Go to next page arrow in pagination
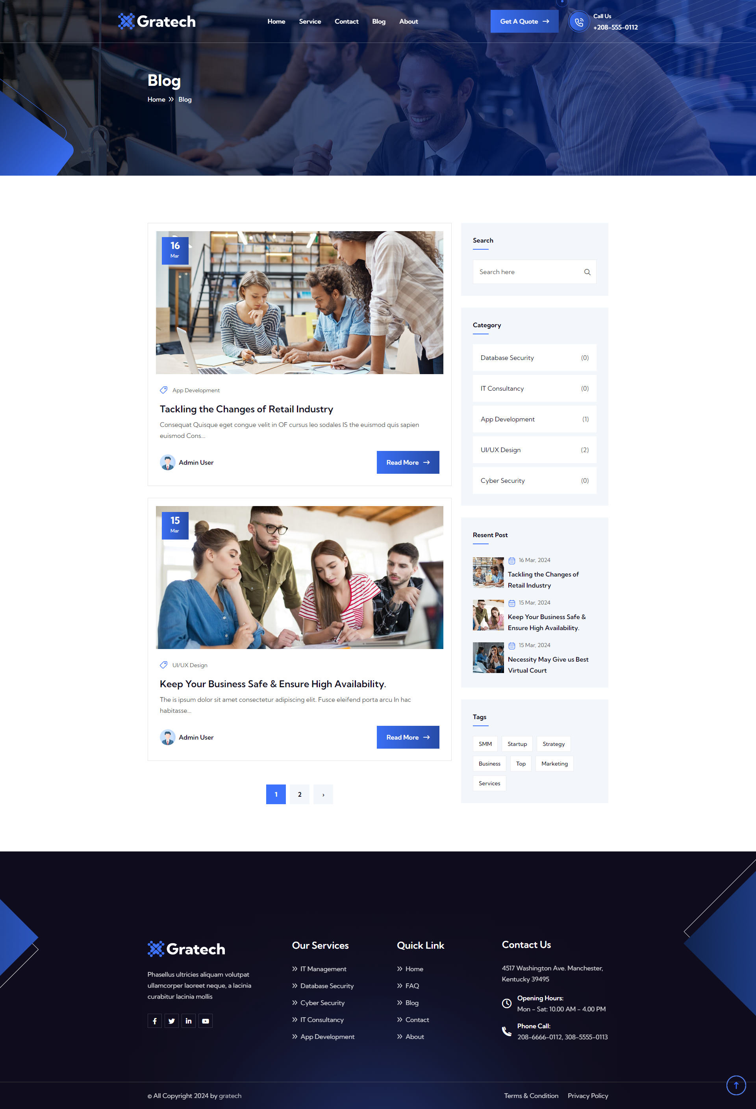The image size is (756, 1109). click(323, 794)
